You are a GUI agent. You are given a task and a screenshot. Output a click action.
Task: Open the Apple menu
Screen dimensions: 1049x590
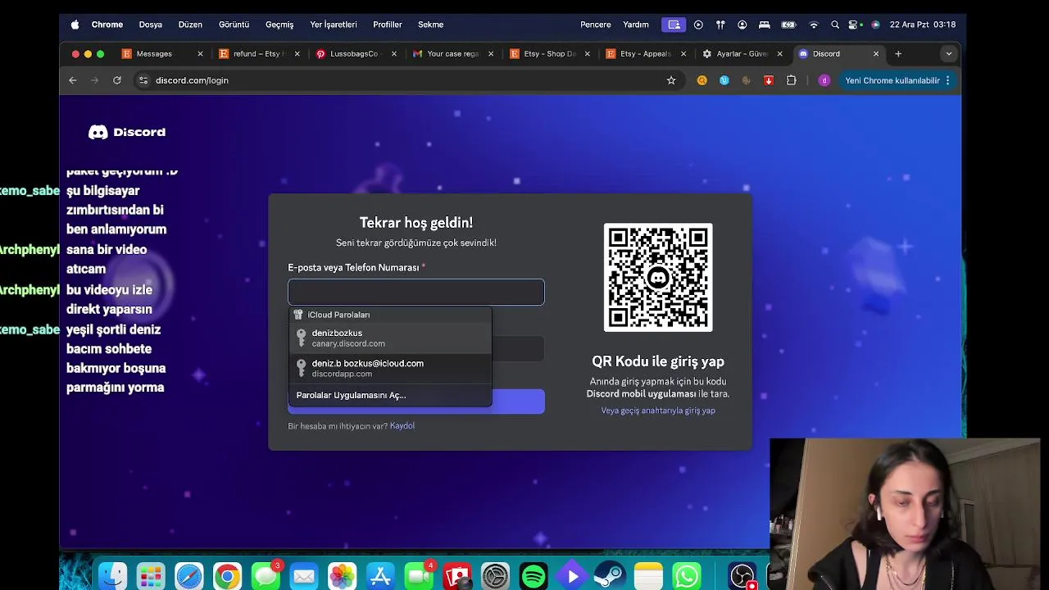(75, 25)
